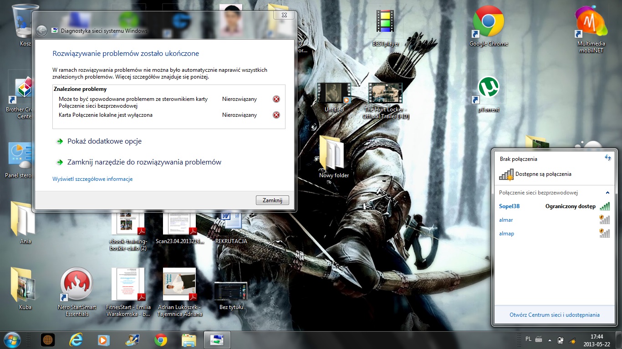Open Scan23.04.2013 PDF file on desktop

(179, 229)
